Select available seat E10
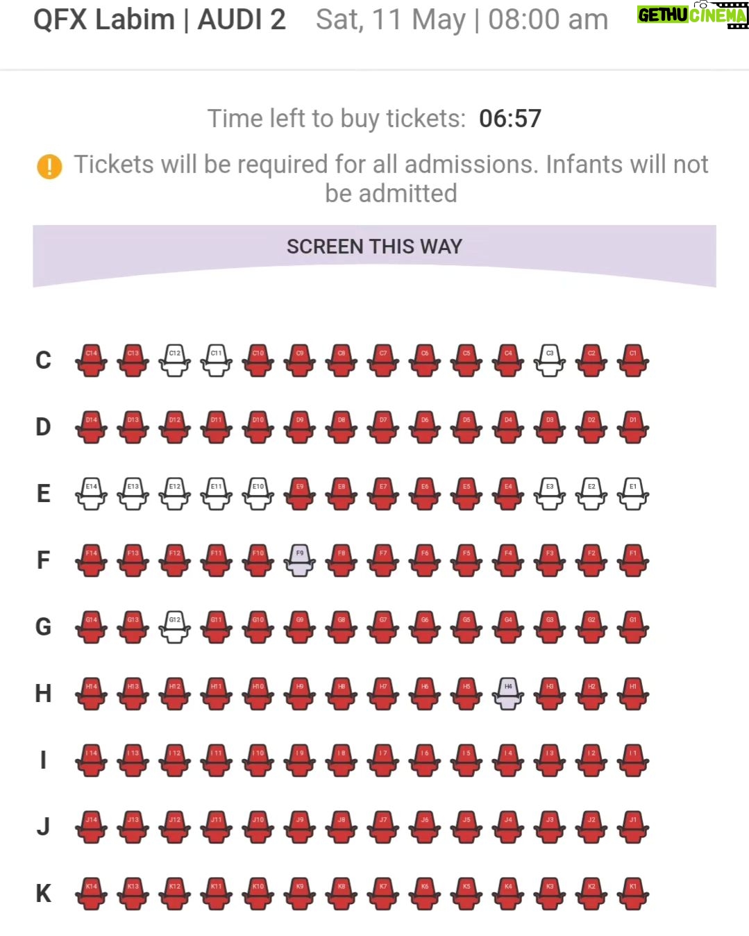Screen dimensions: 749x936 pyautogui.click(x=258, y=494)
